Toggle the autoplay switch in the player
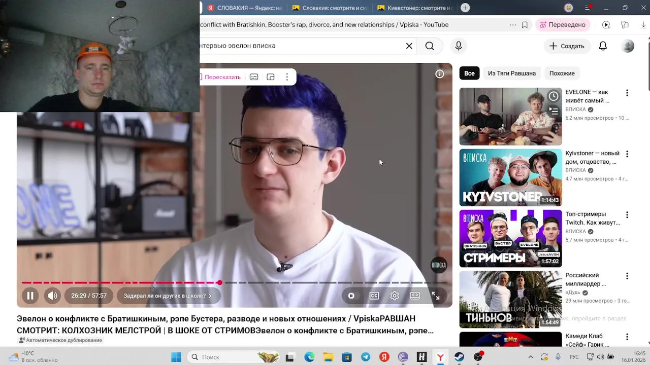Viewport: 650px width, 365px height. (x=351, y=296)
